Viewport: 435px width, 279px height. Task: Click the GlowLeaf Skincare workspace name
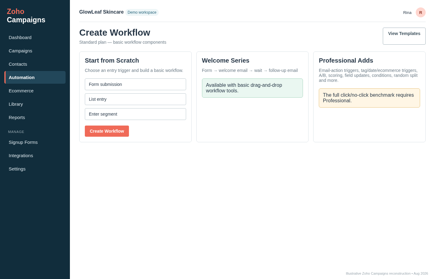101,12
